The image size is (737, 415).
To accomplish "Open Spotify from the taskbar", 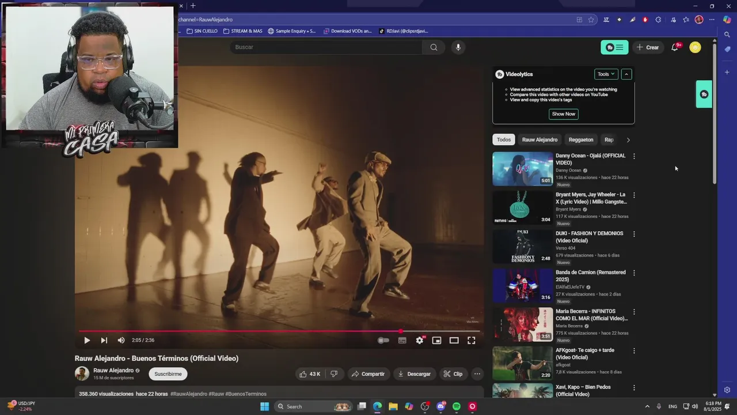I will [x=457, y=406].
